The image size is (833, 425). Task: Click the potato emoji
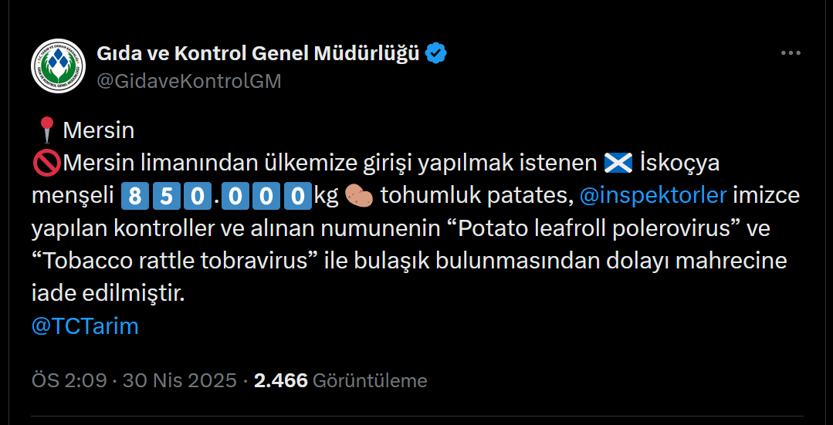point(359,197)
